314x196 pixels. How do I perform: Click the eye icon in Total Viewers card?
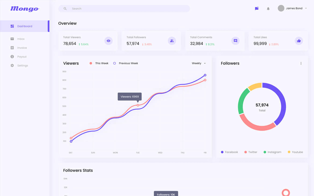[x=108, y=41]
